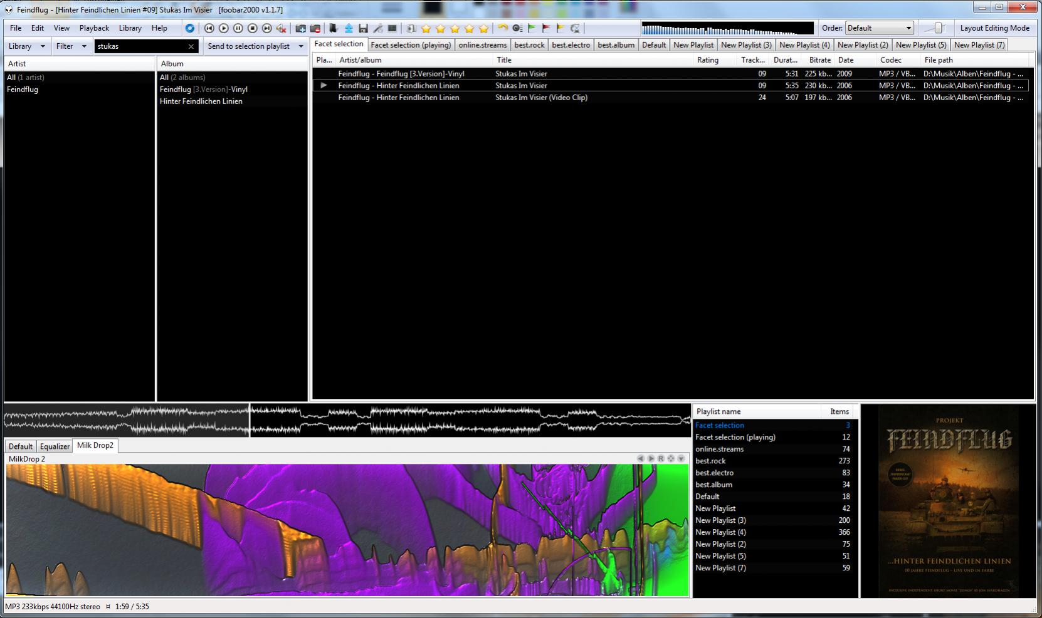Open the View menu
This screenshot has width=1042, height=618.
click(x=61, y=28)
